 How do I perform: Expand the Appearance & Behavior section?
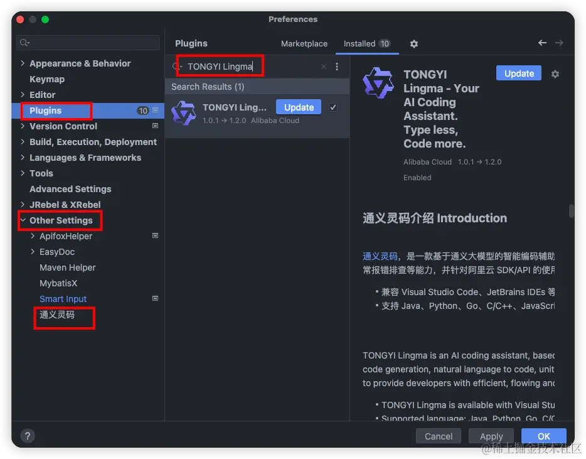click(23, 63)
